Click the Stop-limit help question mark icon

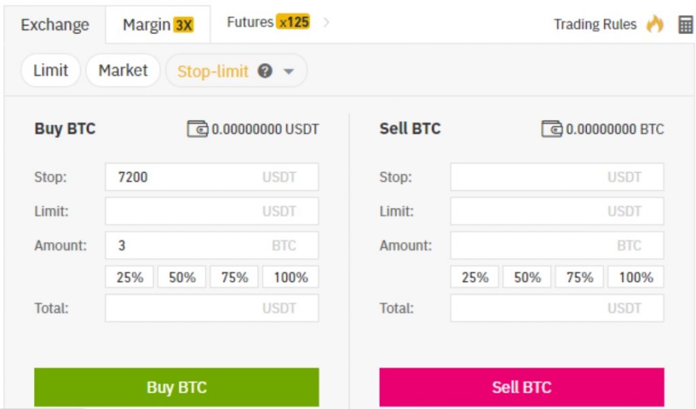(x=265, y=71)
